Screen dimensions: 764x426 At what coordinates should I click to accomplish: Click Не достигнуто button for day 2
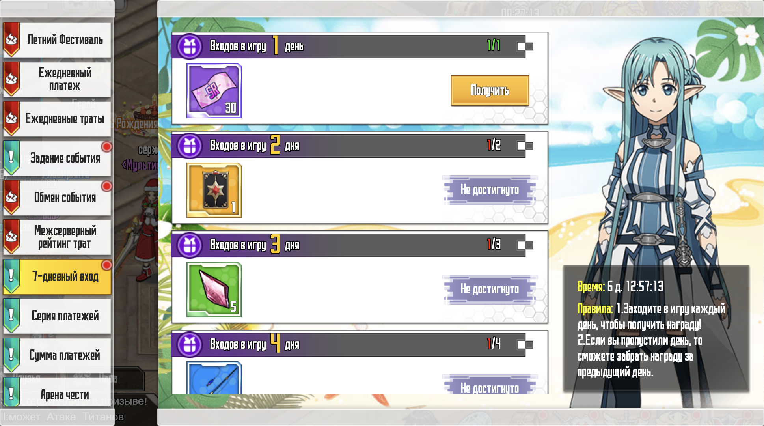click(x=490, y=190)
